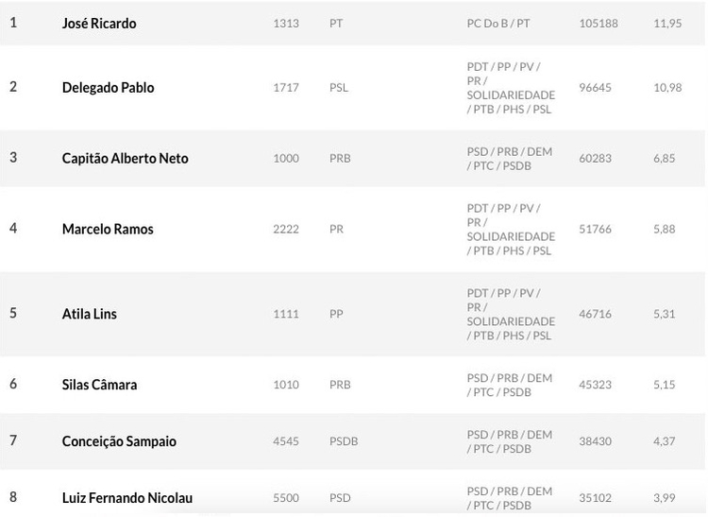This screenshot has width=708, height=517.
Task: Select the PSDB party label
Action: [344, 441]
